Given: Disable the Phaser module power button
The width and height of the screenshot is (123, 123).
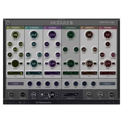Looking at the screenshot, I should [x=8, y=28].
